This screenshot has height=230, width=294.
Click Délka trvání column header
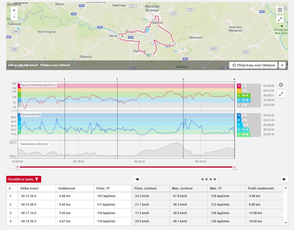(37, 189)
